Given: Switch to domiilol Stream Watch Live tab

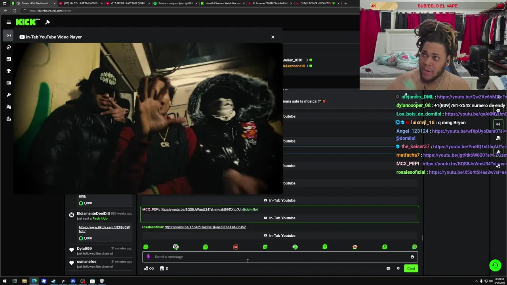Looking at the screenshot, I should pyautogui.click(x=222, y=3).
